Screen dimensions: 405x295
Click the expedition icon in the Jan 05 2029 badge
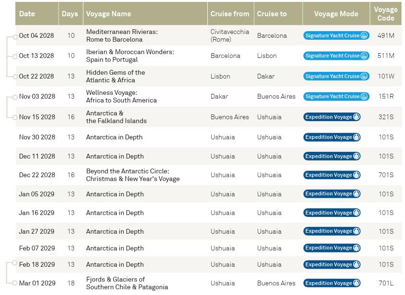pos(357,194)
